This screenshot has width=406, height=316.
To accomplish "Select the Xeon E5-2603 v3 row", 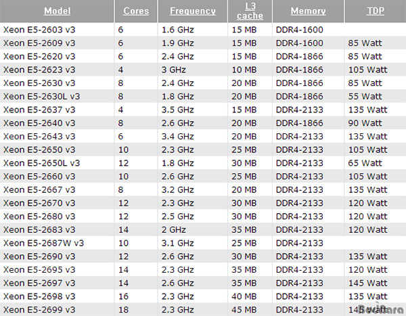I will 203,30.
